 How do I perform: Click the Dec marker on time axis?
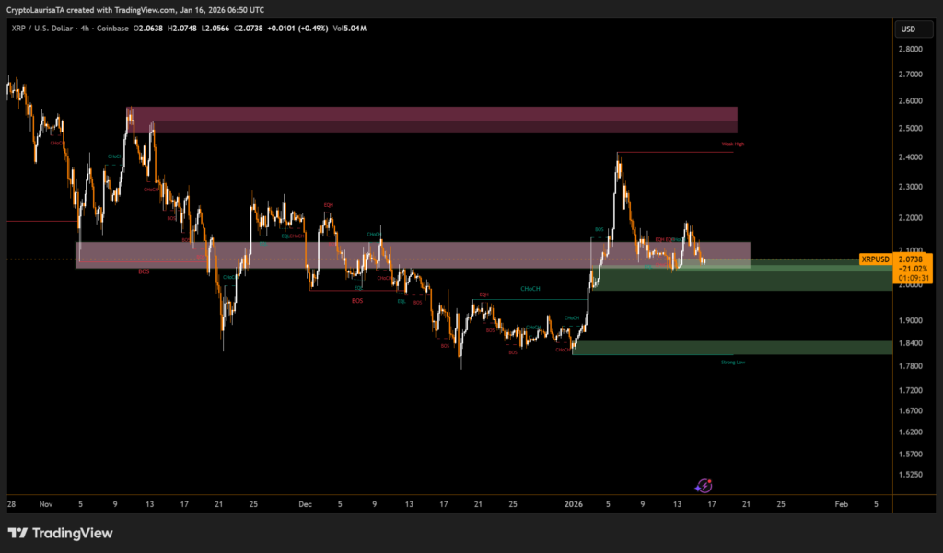(x=306, y=504)
